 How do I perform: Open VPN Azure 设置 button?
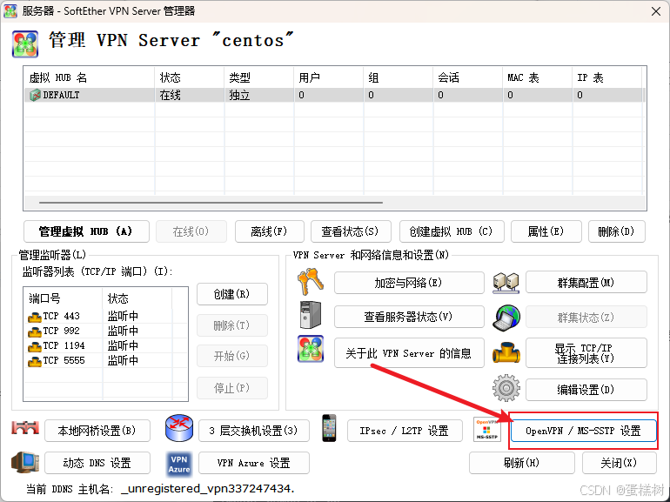tap(254, 463)
